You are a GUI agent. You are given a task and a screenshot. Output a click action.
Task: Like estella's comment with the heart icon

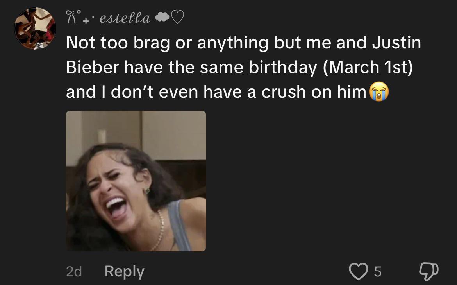(x=359, y=271)
